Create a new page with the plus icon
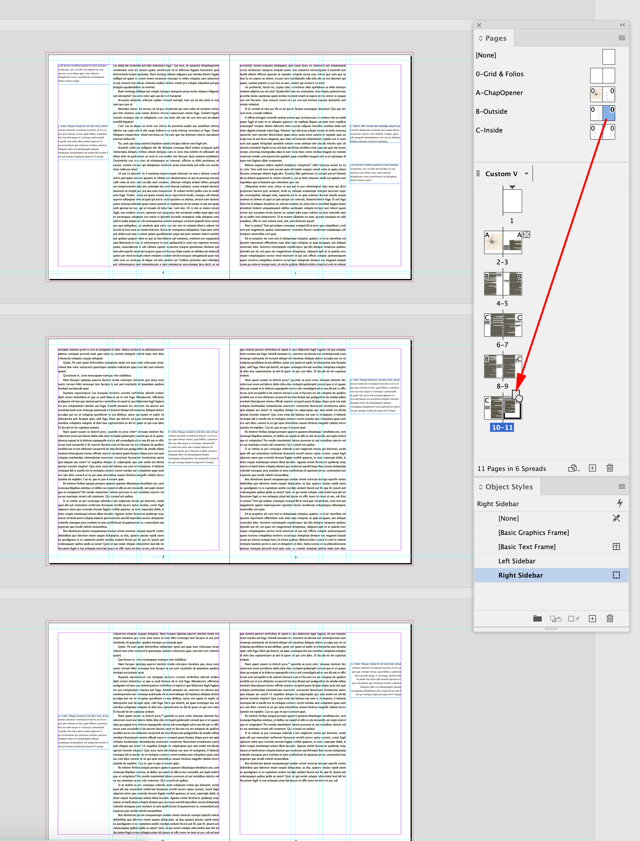Image resolution: width=640 pixels, height=841 pixels. (x=593, y=468)
